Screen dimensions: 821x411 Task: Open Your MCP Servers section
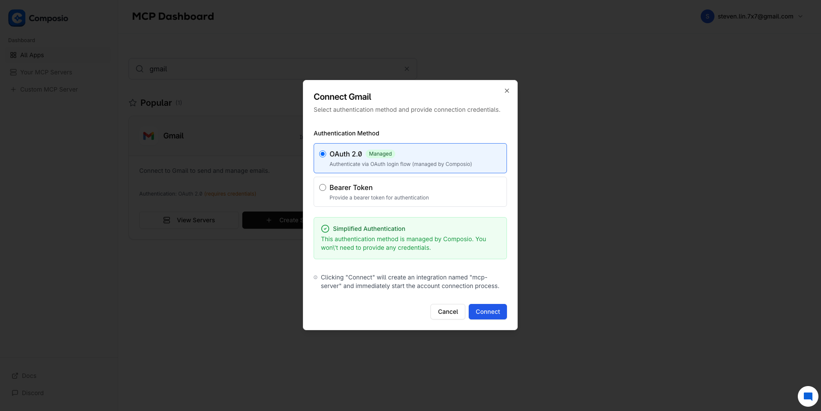(x=46, y=72)
